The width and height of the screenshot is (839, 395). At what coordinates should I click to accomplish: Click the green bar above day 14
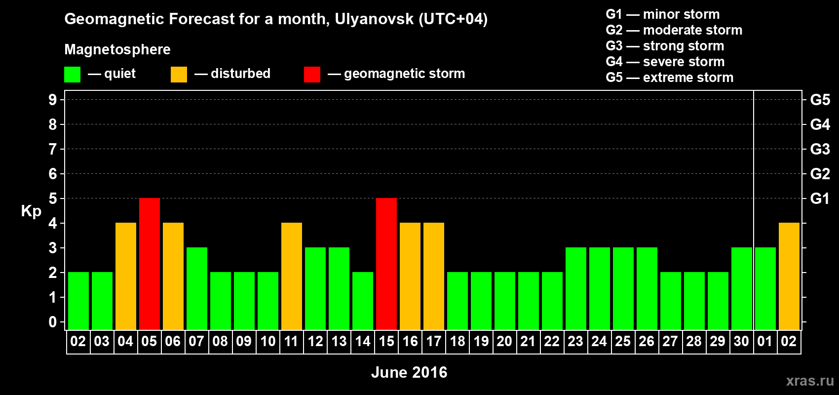click(x=363, y=301)
